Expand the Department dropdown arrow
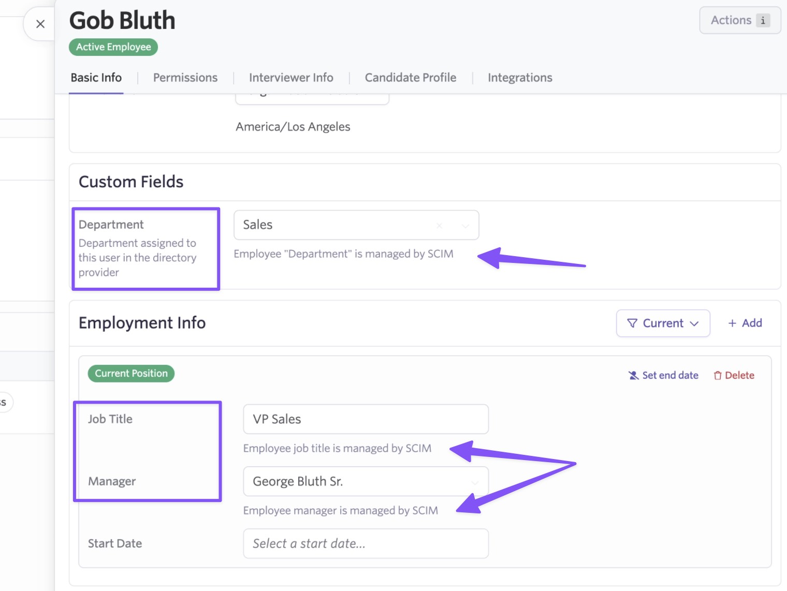Screen dimensions: 787x591 pos(465,226)
